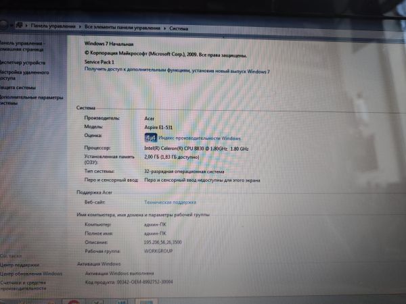406x304 pixels.
Task: Click the Установленная память (ОЗУ) label
Action: (109, 159)
